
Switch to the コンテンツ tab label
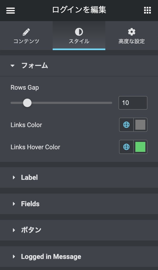[26, 41]
